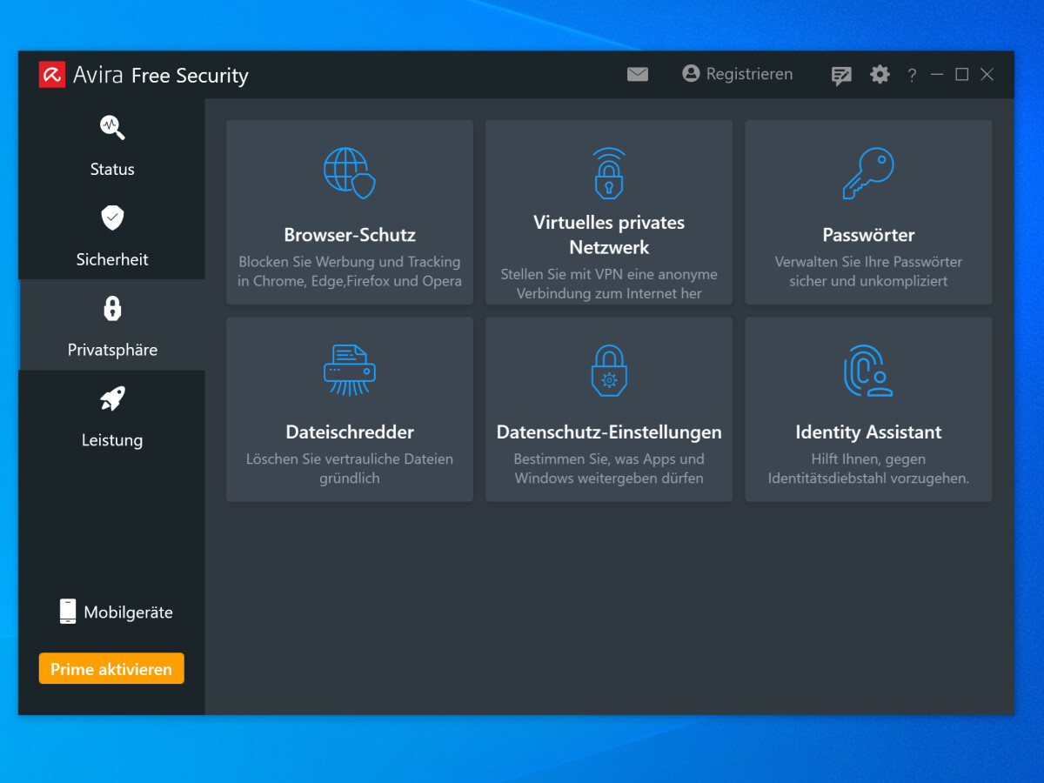Click the Identity Assistant fingerprint icon
Viewport: 1044px width, 783px height.
(x=868, y=370)
